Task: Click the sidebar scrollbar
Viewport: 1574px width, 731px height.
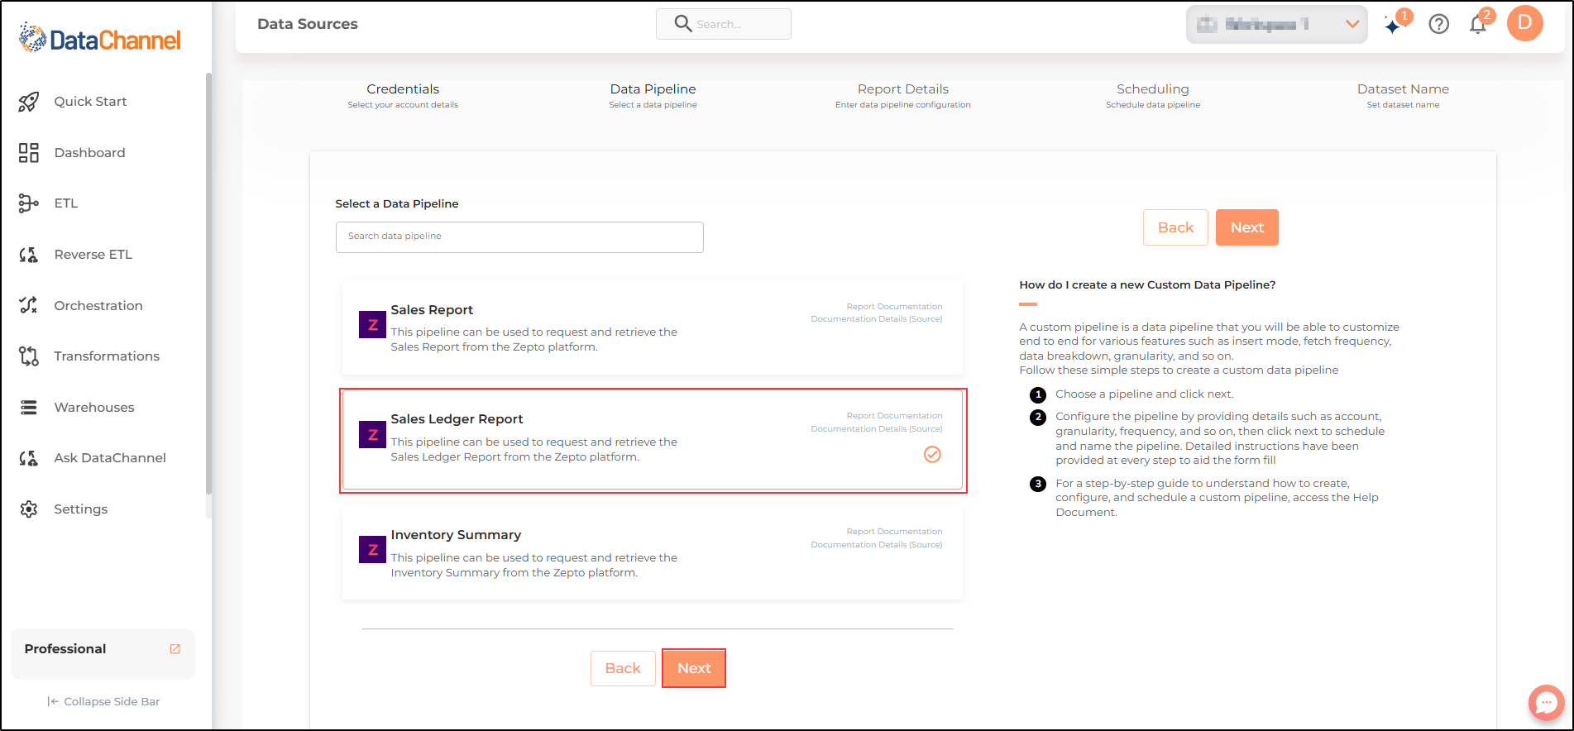Action: (x=208, y=283)
